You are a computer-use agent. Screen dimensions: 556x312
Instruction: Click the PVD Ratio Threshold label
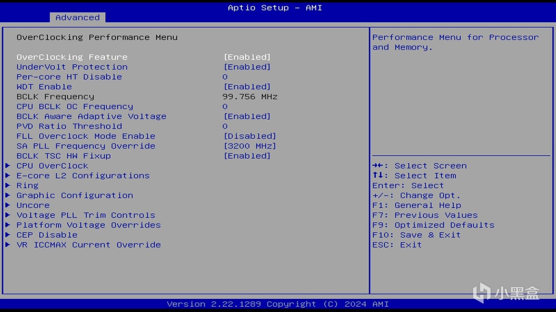click(69, 127)
